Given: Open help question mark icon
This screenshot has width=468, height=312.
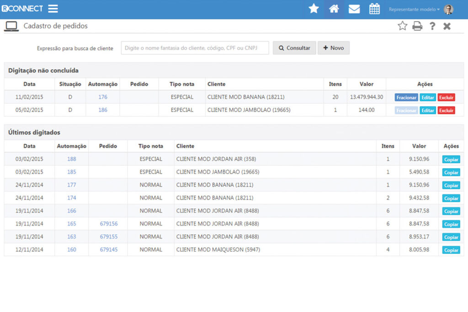Looking at the screenshot, I should (432, 26).
